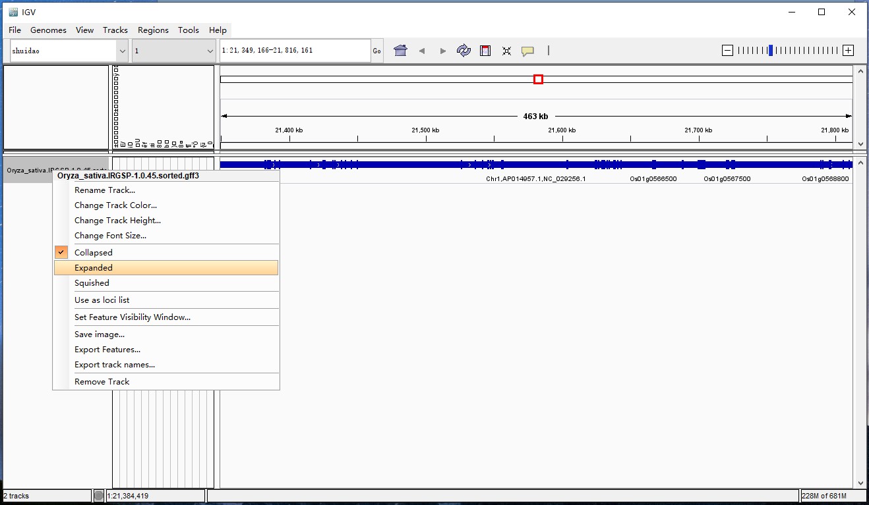
Task: Select Rename Track... from context menu
Action: (167, 190)
